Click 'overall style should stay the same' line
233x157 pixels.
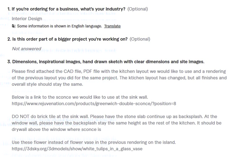pyautogui.click(x=47, y=84)
